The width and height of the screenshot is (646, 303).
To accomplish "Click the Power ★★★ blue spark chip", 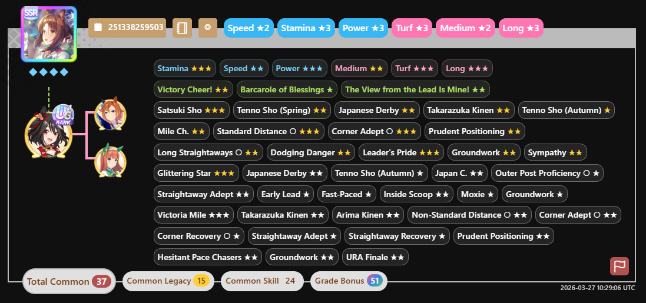I will click(300, 68).
